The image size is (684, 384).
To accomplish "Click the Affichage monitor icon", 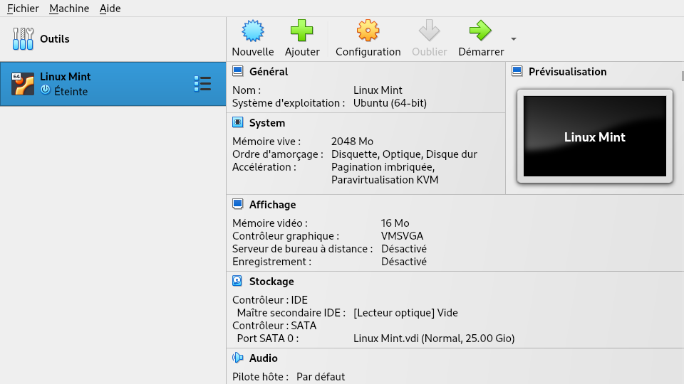I will (x=238, y=204).
